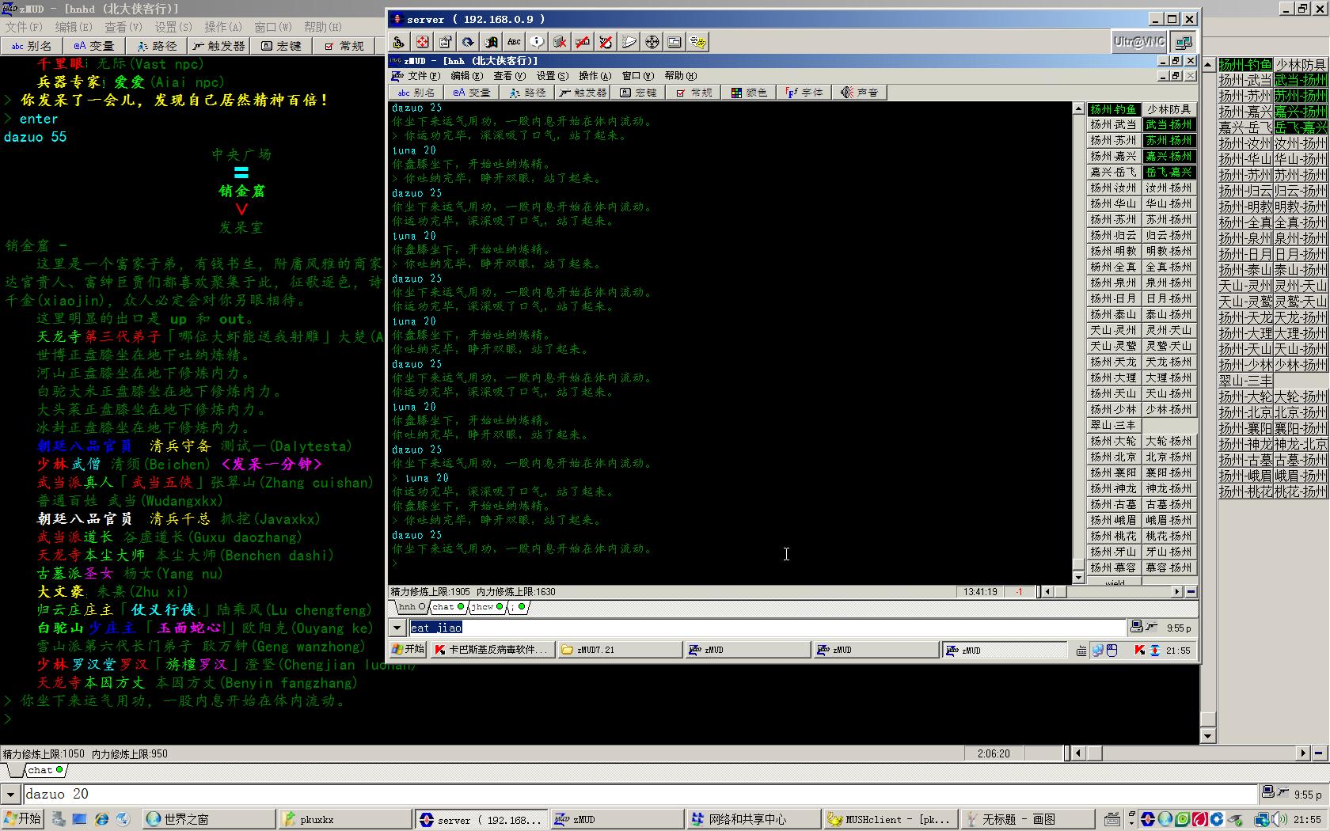Open VNC connection options icon

(x=445, y=42)
